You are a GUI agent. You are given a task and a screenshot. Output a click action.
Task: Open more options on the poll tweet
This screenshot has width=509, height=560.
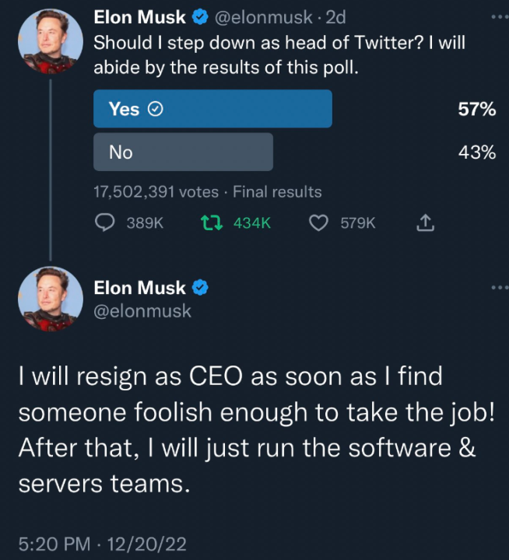pyautogui.click(x=499, y=17)
